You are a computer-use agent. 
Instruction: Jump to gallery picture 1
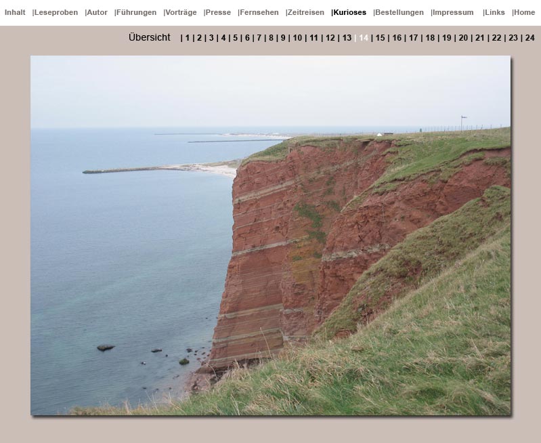pyautogui.click(x=188, y=38)
